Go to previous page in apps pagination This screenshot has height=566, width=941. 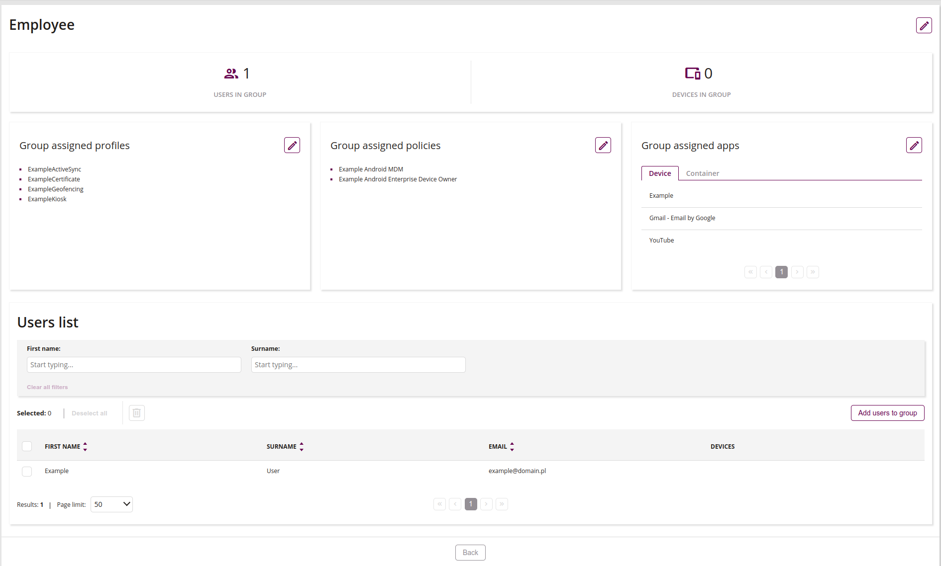pyautogui.click(x=766, y=272)
